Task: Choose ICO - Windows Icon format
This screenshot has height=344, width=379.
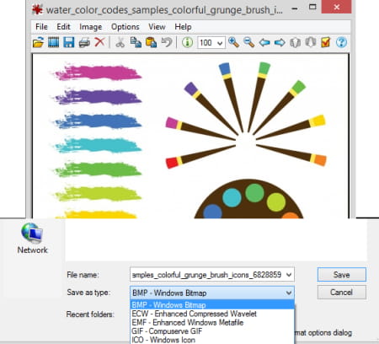Action: coord(212,340)
